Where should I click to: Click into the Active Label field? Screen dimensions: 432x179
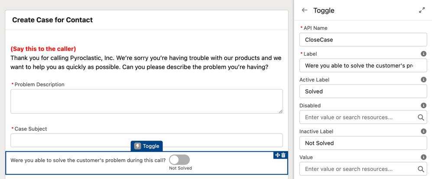click(x=363, y=91)
